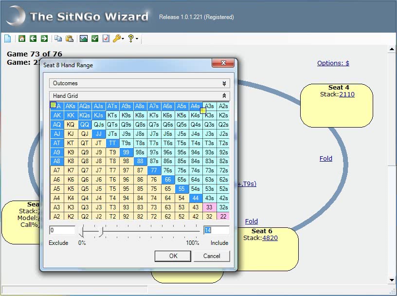Screen dimensions: 397x296
Task: Click OK in the hand range dialog
Action: tap(173, 256)
